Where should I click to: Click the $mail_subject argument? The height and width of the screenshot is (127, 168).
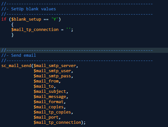click(50, 92)
